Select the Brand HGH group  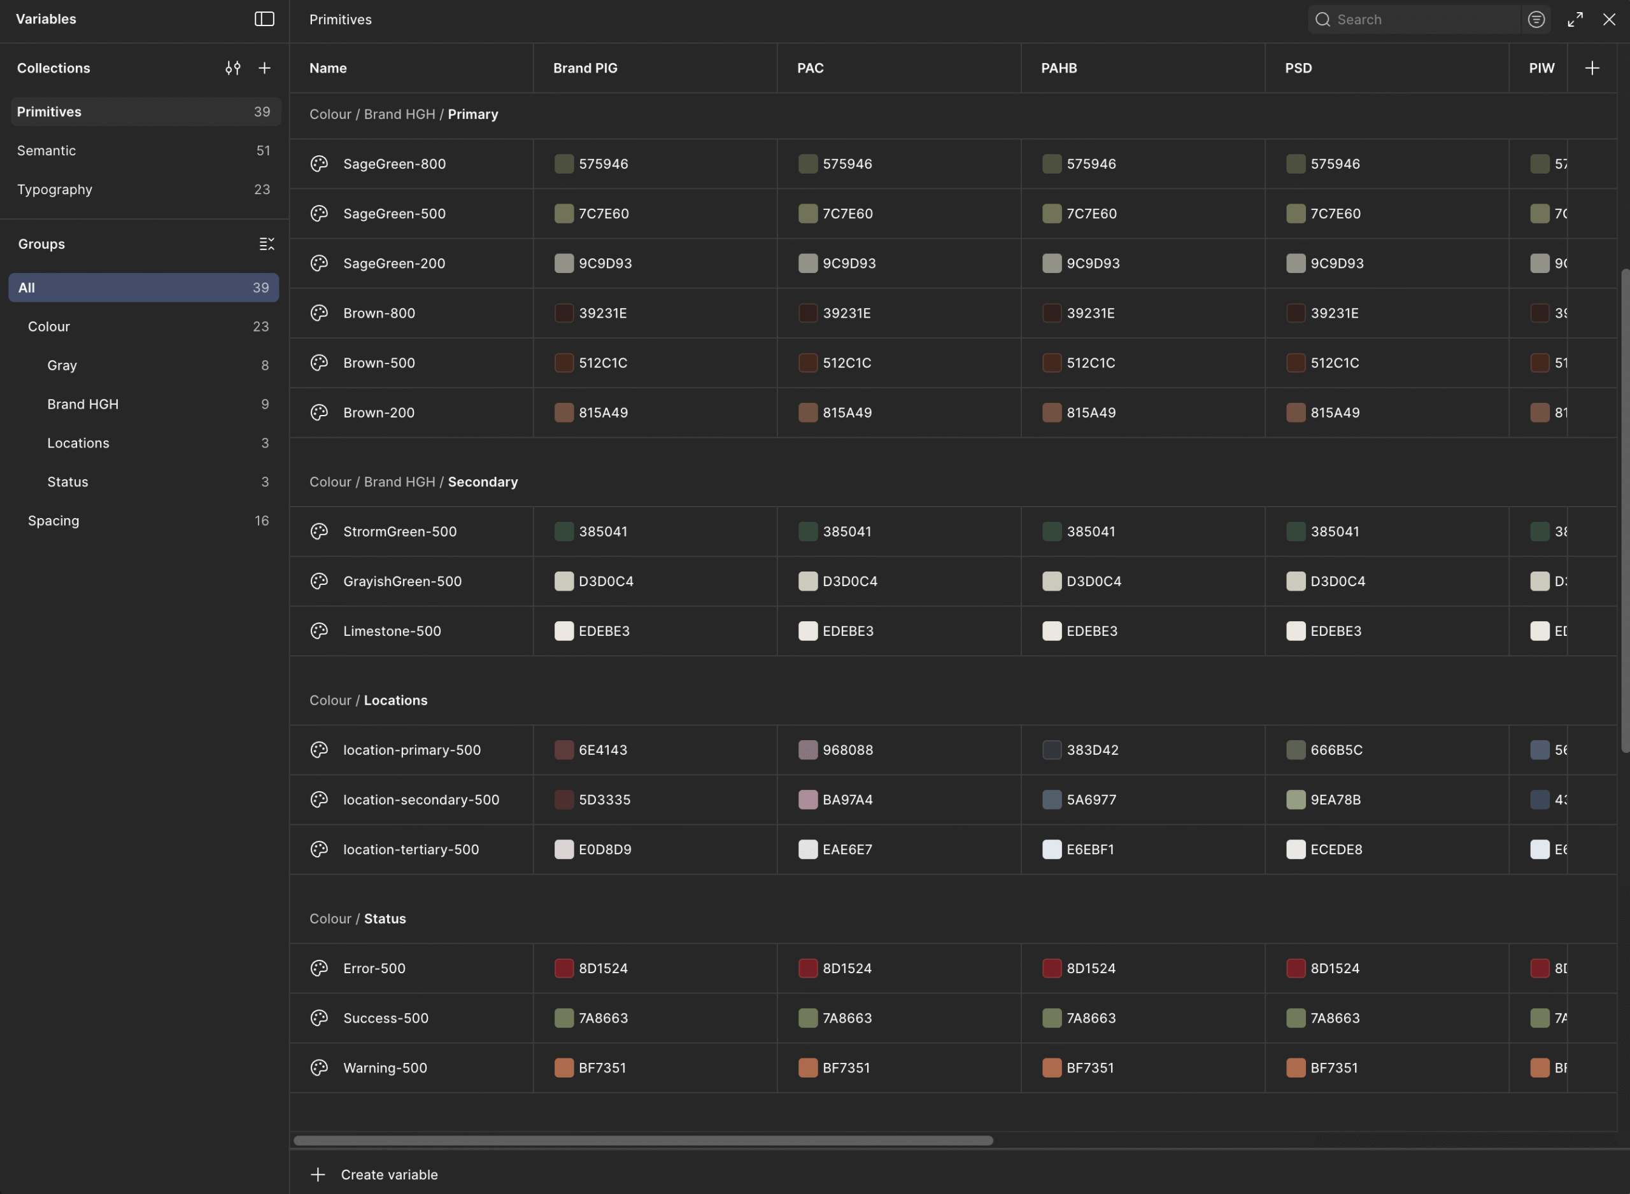pos(82,404)
